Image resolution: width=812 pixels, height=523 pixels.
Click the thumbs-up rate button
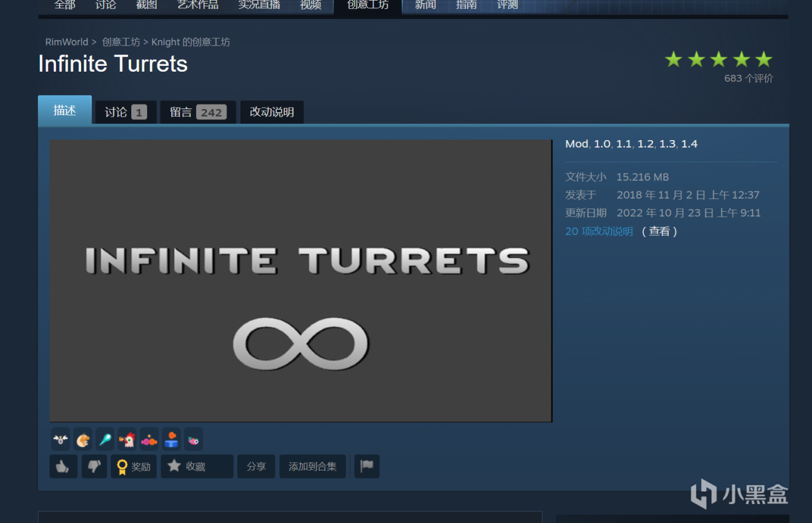tap(63, 466)
